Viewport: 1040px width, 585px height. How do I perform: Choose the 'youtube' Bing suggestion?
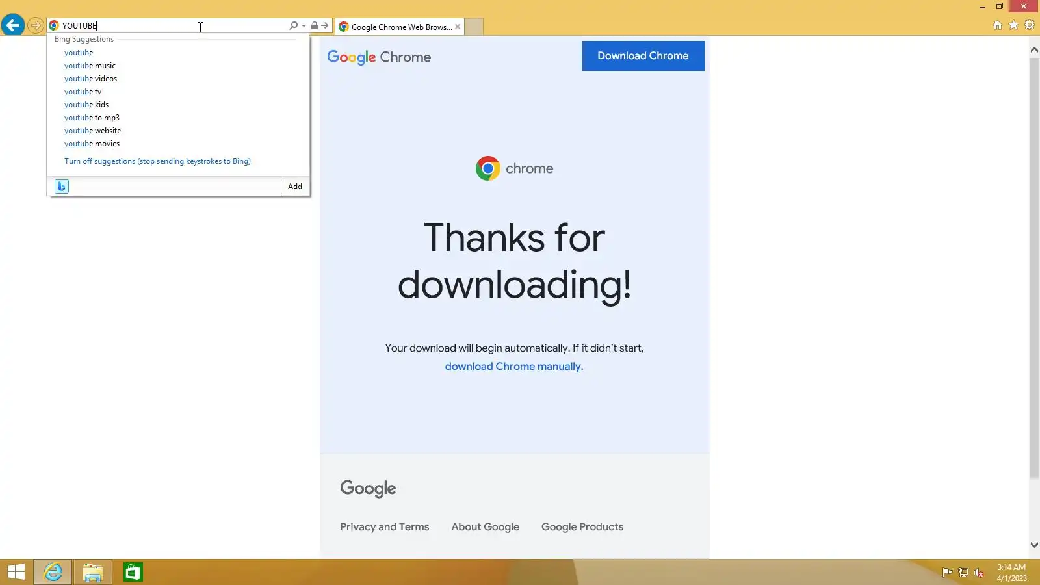click(79, 53)
